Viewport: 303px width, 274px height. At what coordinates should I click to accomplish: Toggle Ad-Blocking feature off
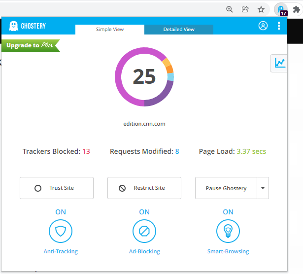coord(144,231)
